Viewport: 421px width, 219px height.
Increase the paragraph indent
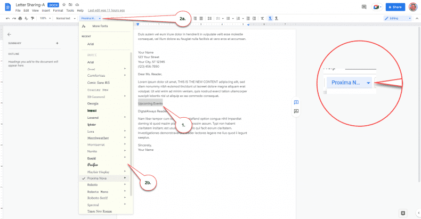click(x=254, y=18)
